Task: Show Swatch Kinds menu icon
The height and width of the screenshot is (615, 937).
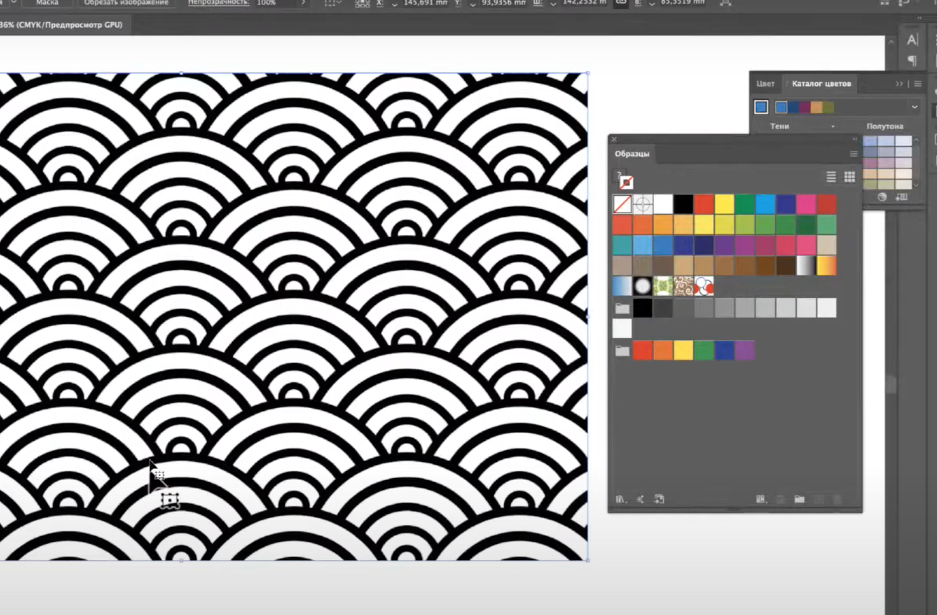Action: coord(760,499)
